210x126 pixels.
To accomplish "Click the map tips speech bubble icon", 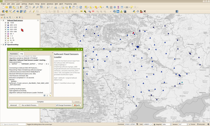I will [132, 7].
